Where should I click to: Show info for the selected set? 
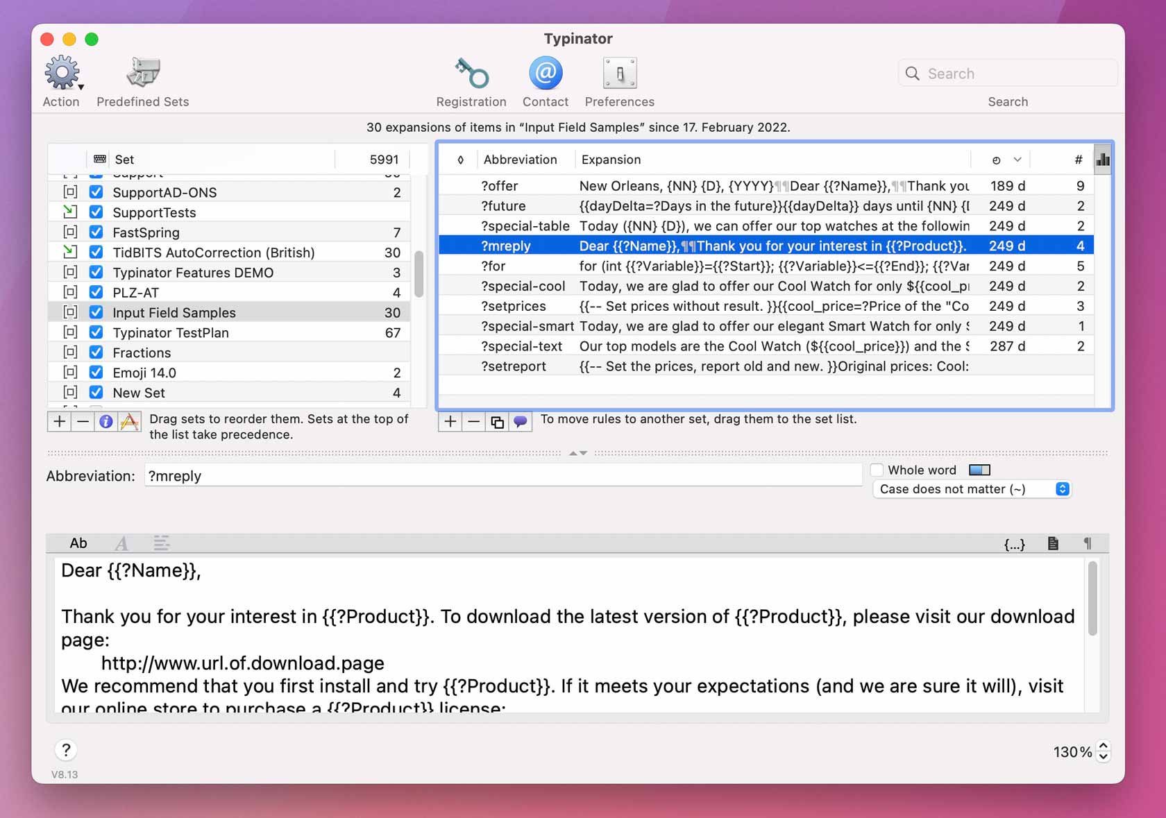click(105, 421)
